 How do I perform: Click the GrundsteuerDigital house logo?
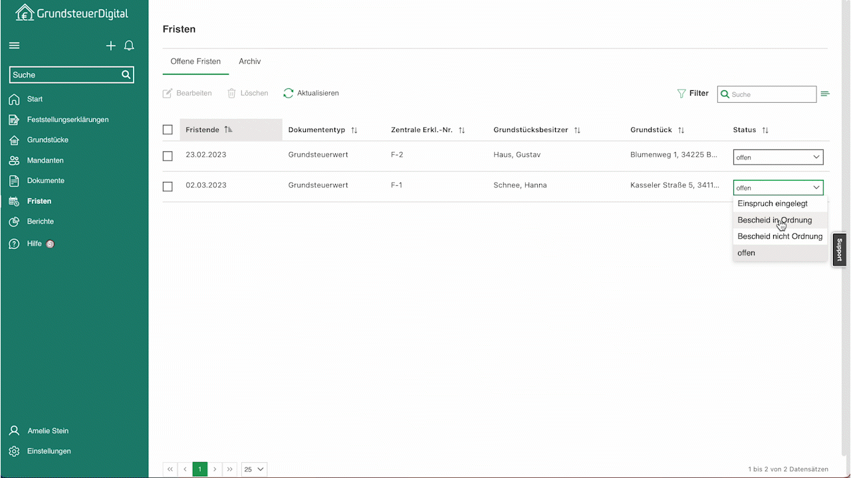[x=25, y=13]
